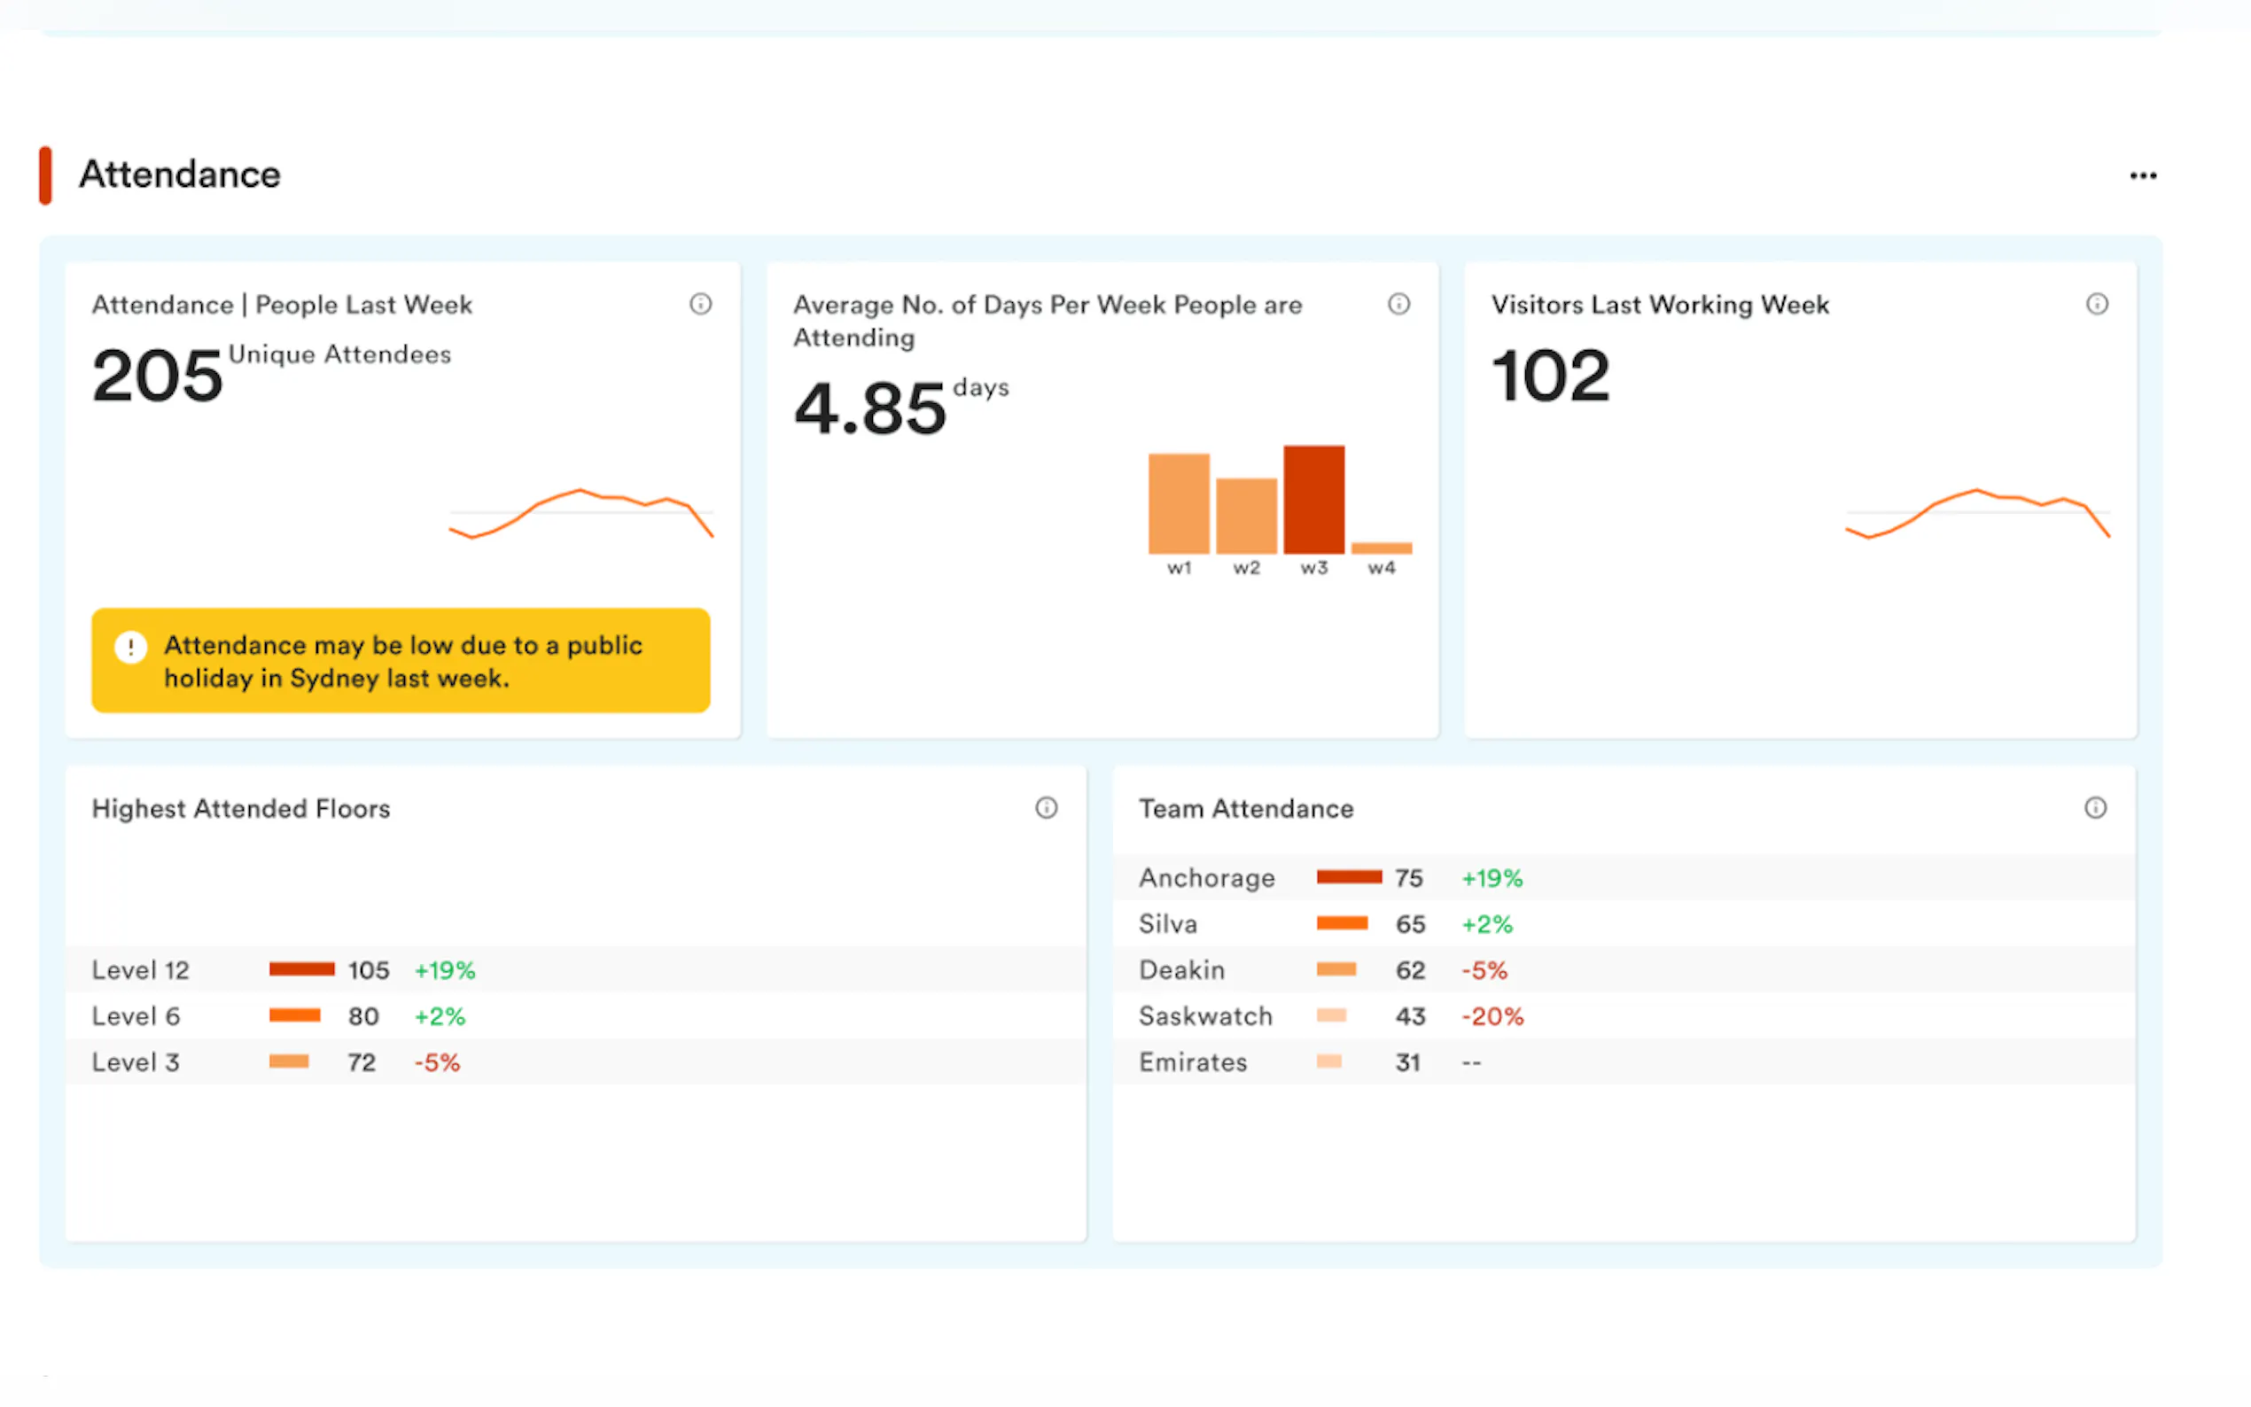Open the Attendance section three-dot menu
Image resolution: width=2251 pixels, height=1407 pixels.
point(2142,175)
